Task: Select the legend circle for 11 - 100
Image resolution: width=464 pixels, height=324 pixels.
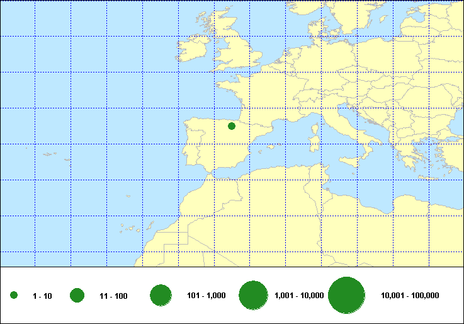Action: [x=77, y=296]
